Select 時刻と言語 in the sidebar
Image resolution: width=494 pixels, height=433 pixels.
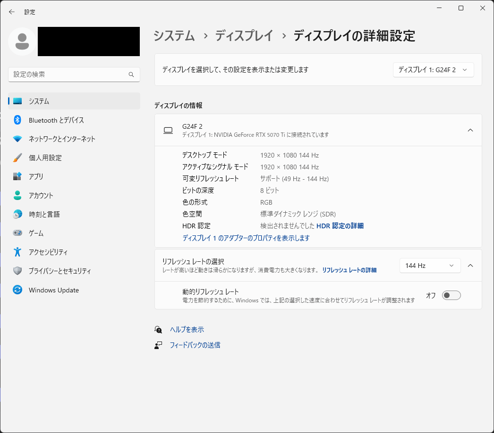[74, 214]
